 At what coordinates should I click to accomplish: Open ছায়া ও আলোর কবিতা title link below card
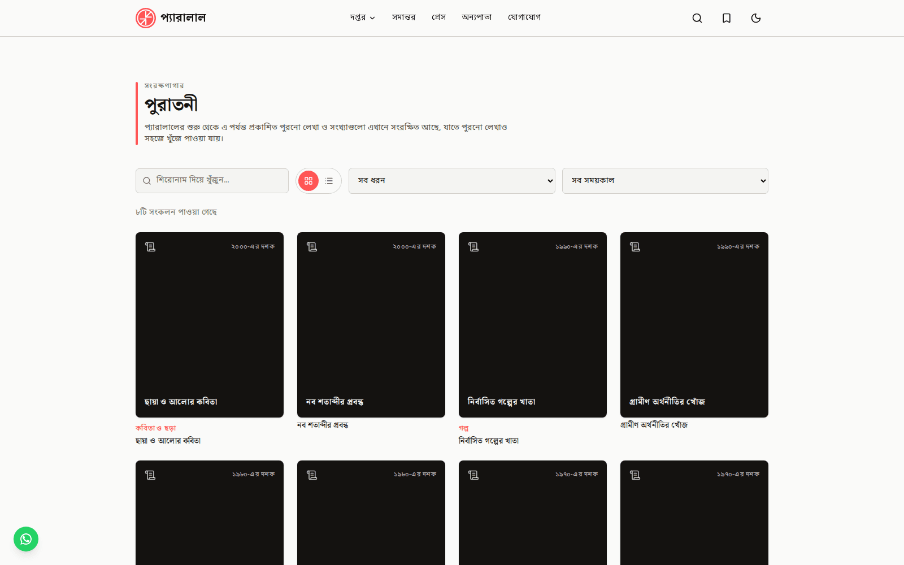coord(168,441)
